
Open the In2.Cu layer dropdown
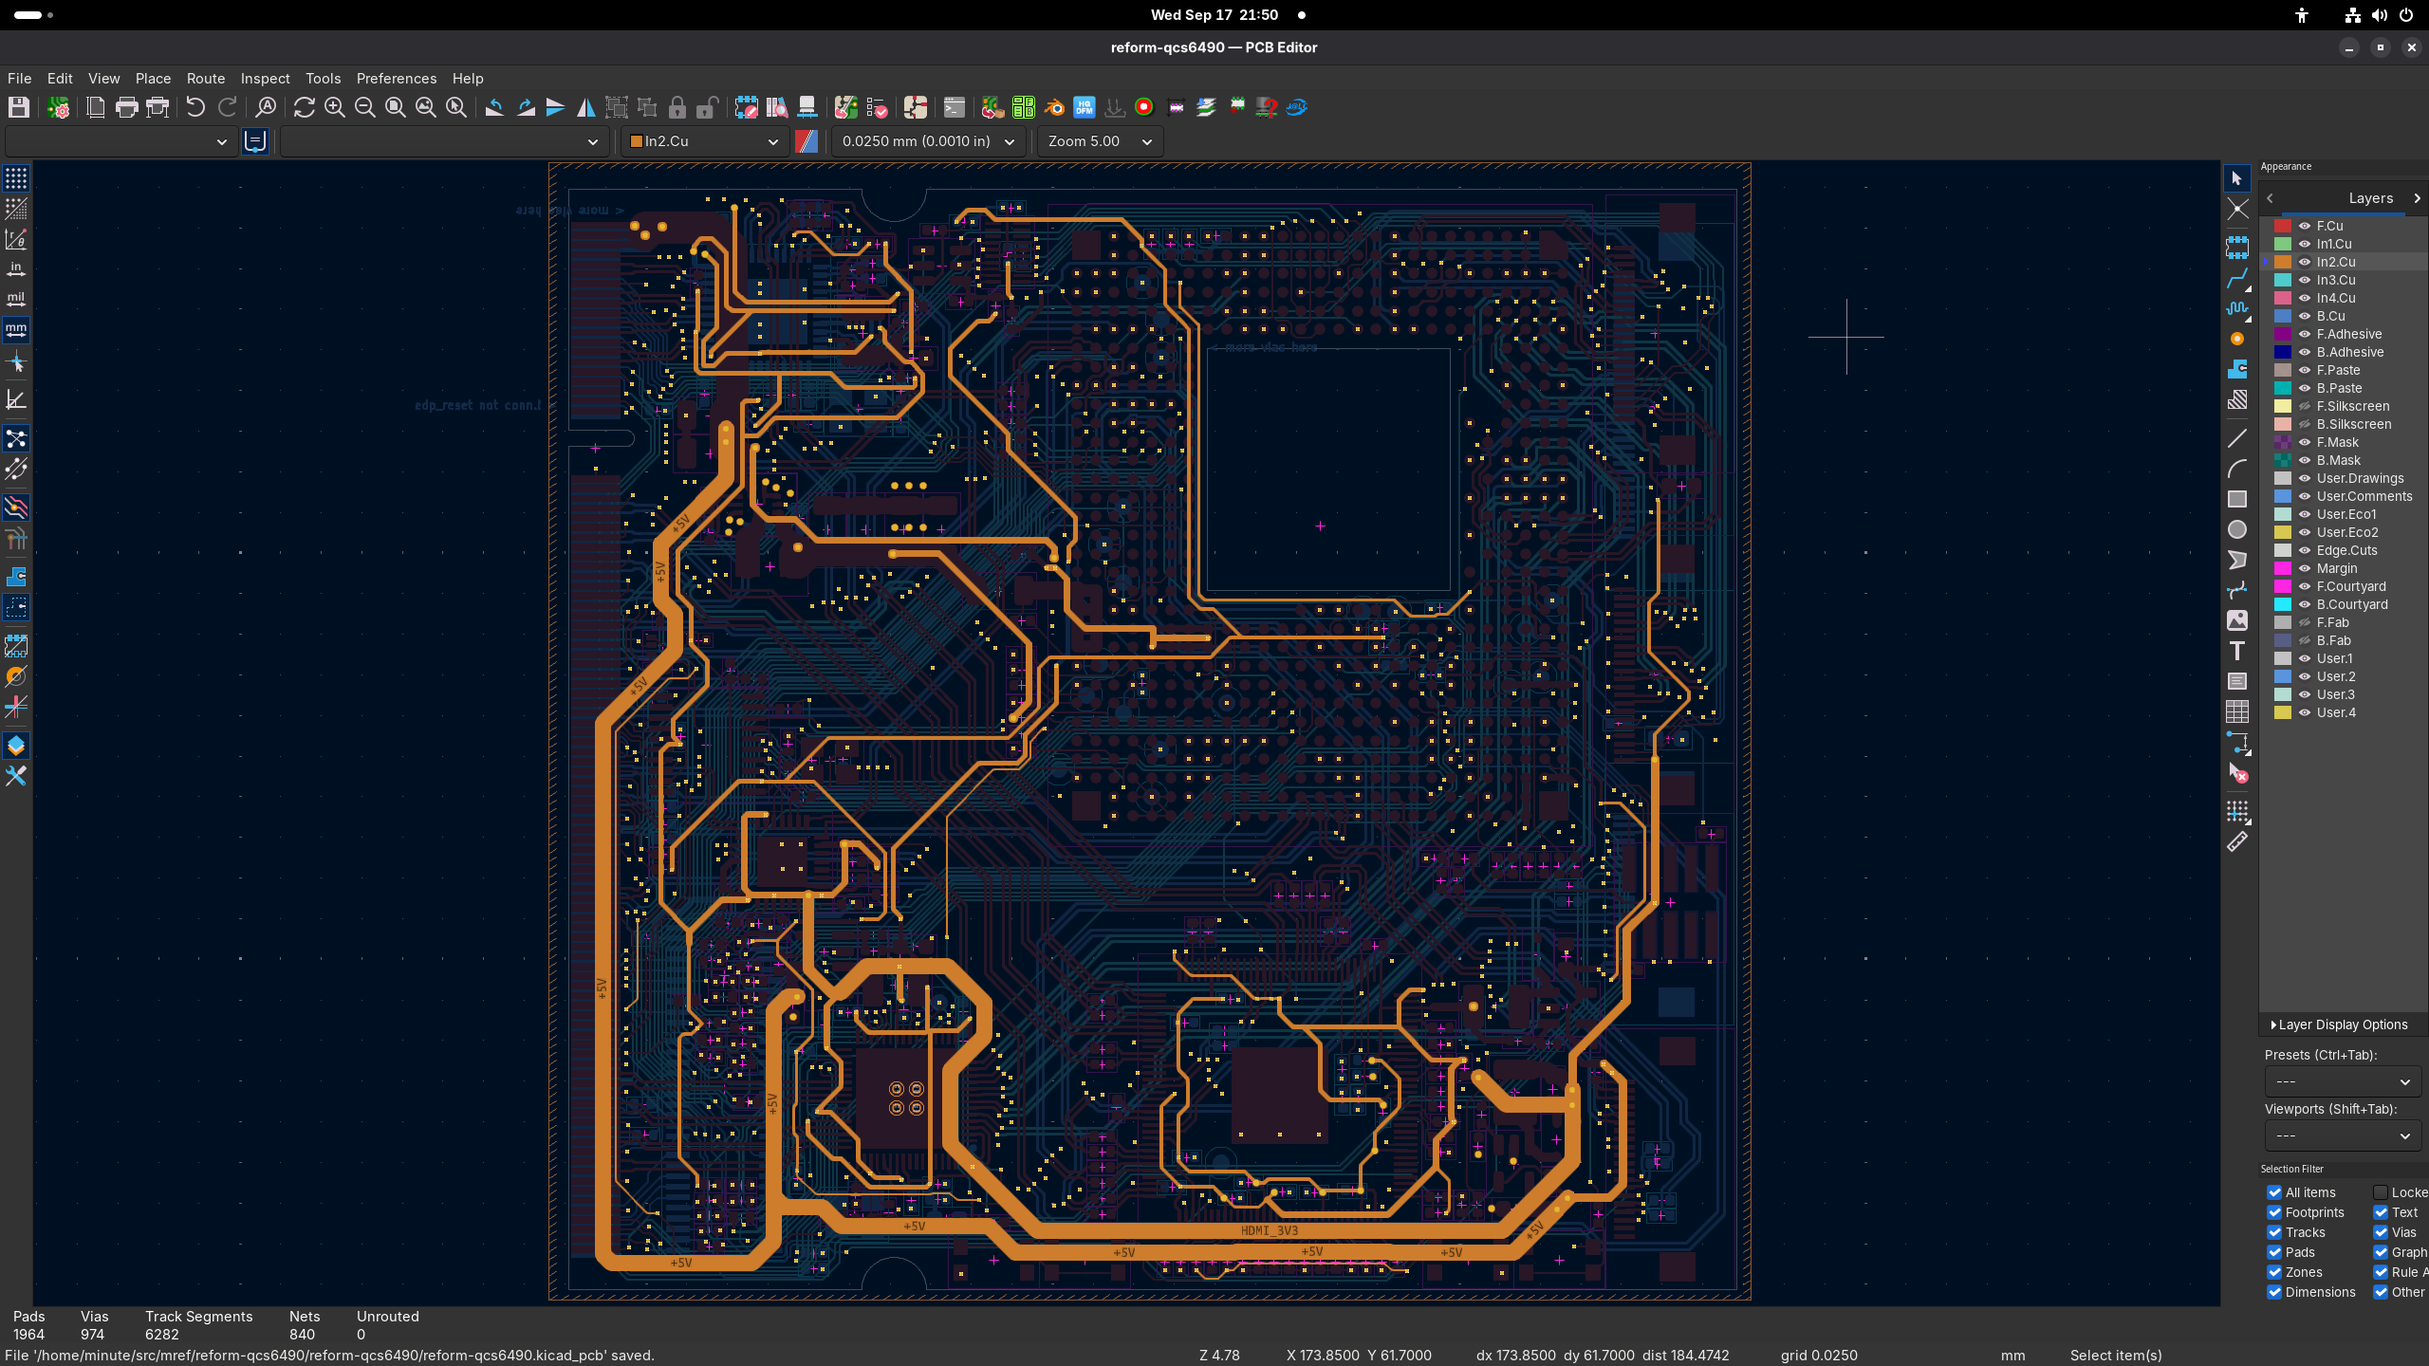pos(704,141)
